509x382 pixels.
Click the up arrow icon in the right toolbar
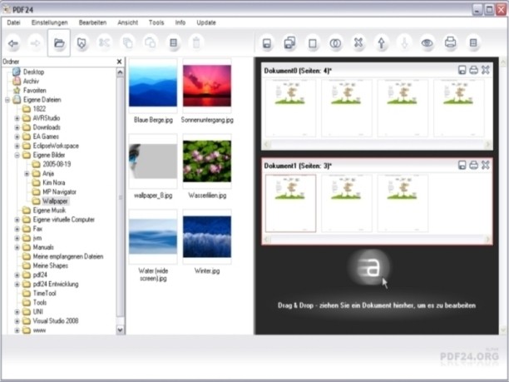point(382,42)
